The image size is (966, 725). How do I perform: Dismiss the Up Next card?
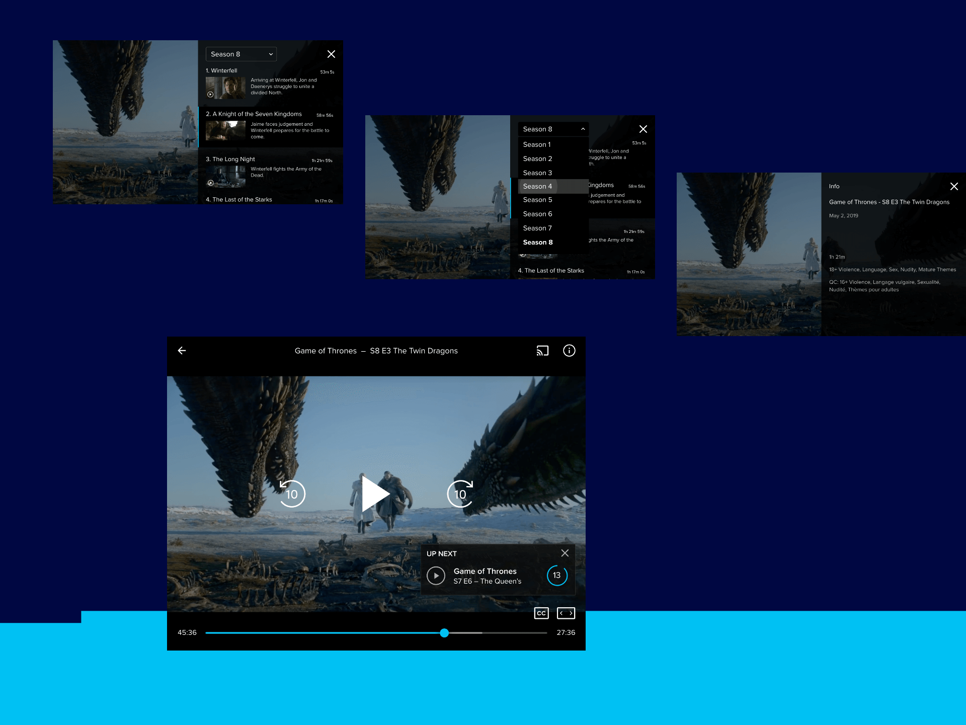click(565, 553)
